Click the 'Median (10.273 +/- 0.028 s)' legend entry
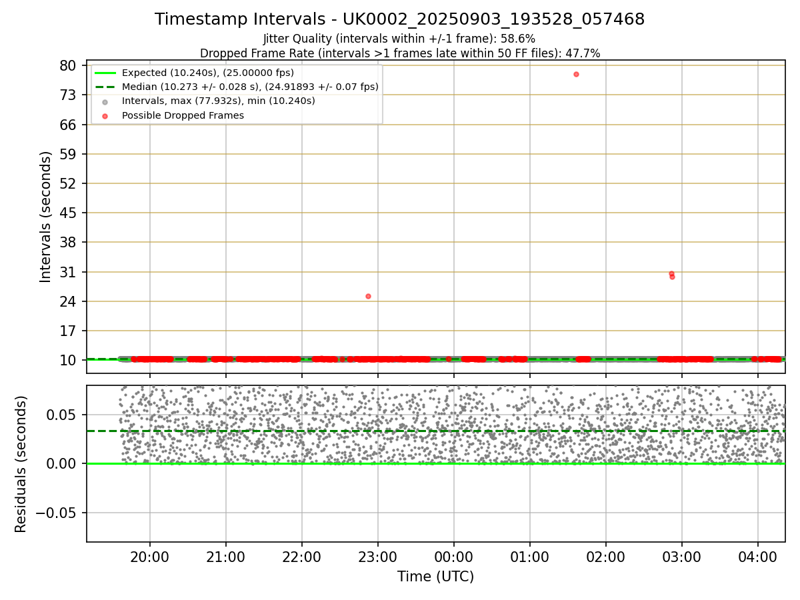800x600 pixels. click(250, 87)
